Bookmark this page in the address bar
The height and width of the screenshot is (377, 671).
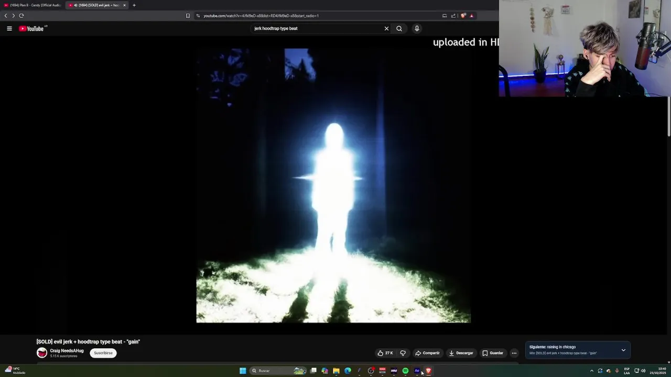point(188,16)
